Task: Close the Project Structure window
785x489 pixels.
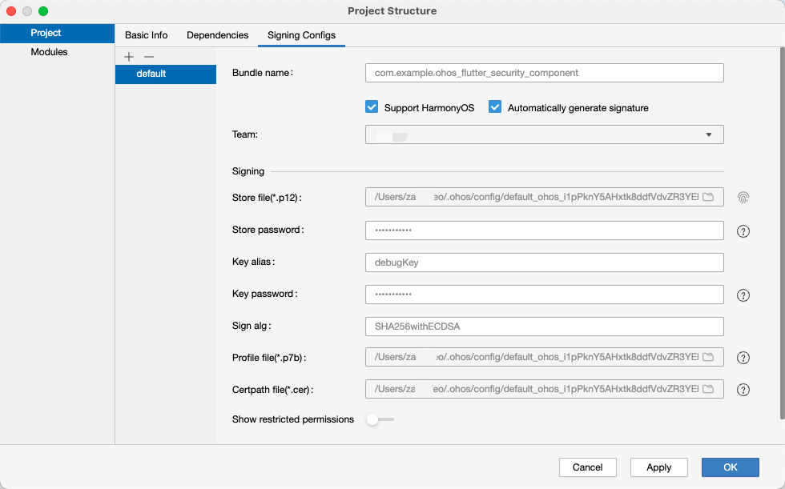Action: pos(11,11)
